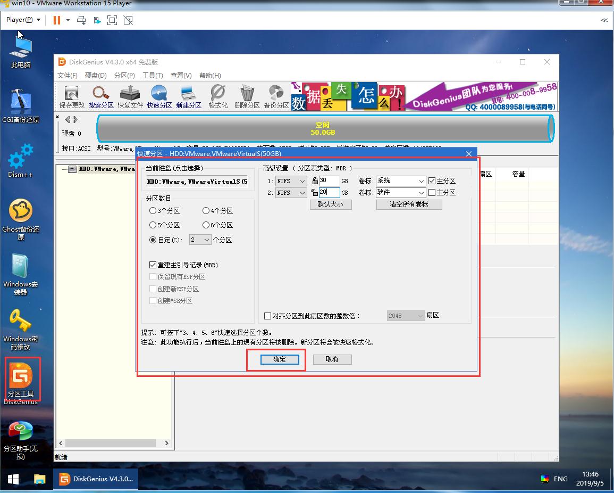Enable 主分区 checkbox for partition 2

[432, 193]
